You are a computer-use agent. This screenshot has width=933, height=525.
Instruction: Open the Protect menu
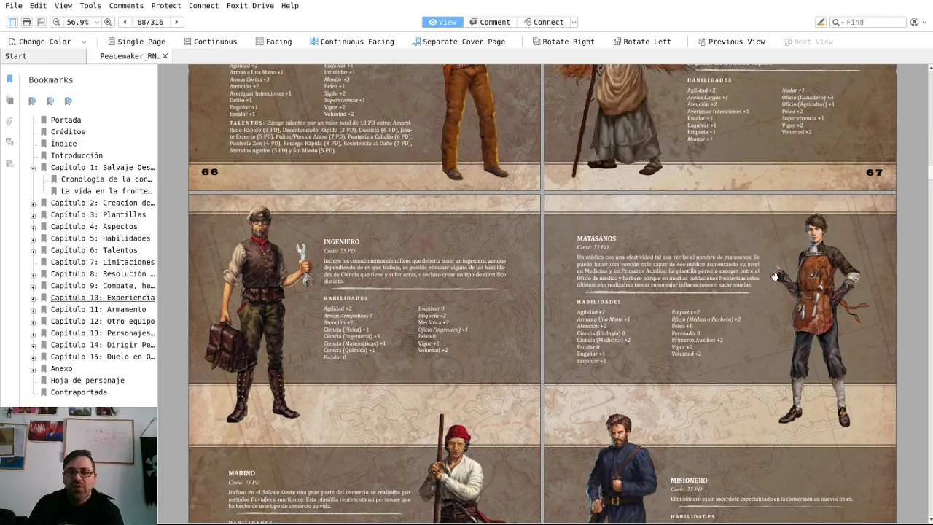166,6
